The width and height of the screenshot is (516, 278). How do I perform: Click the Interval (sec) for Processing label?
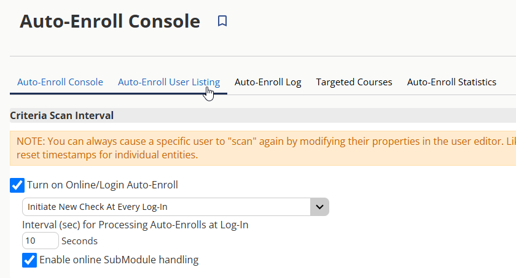pyautogui.click(x=135, y=225)
